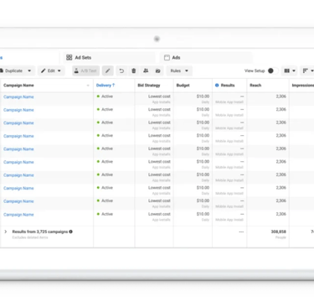Click the info icon beside Results
This screenshot has width=314, height=307.
[217, 86]
